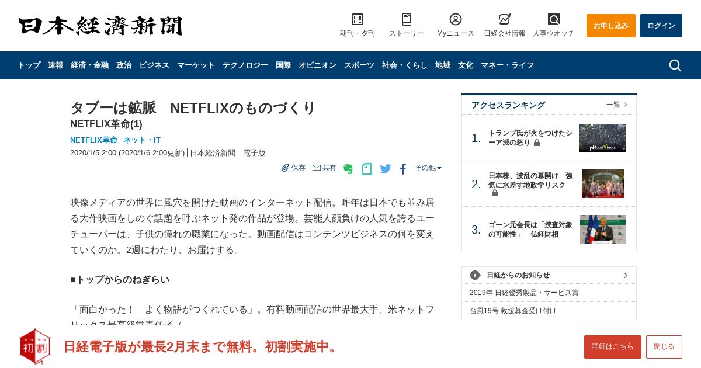This screenshot has width=701, height=368.
Task: Open 国際 section
Action: [x=283, y=65]
